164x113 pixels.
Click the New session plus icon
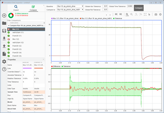tap(4, 16)
